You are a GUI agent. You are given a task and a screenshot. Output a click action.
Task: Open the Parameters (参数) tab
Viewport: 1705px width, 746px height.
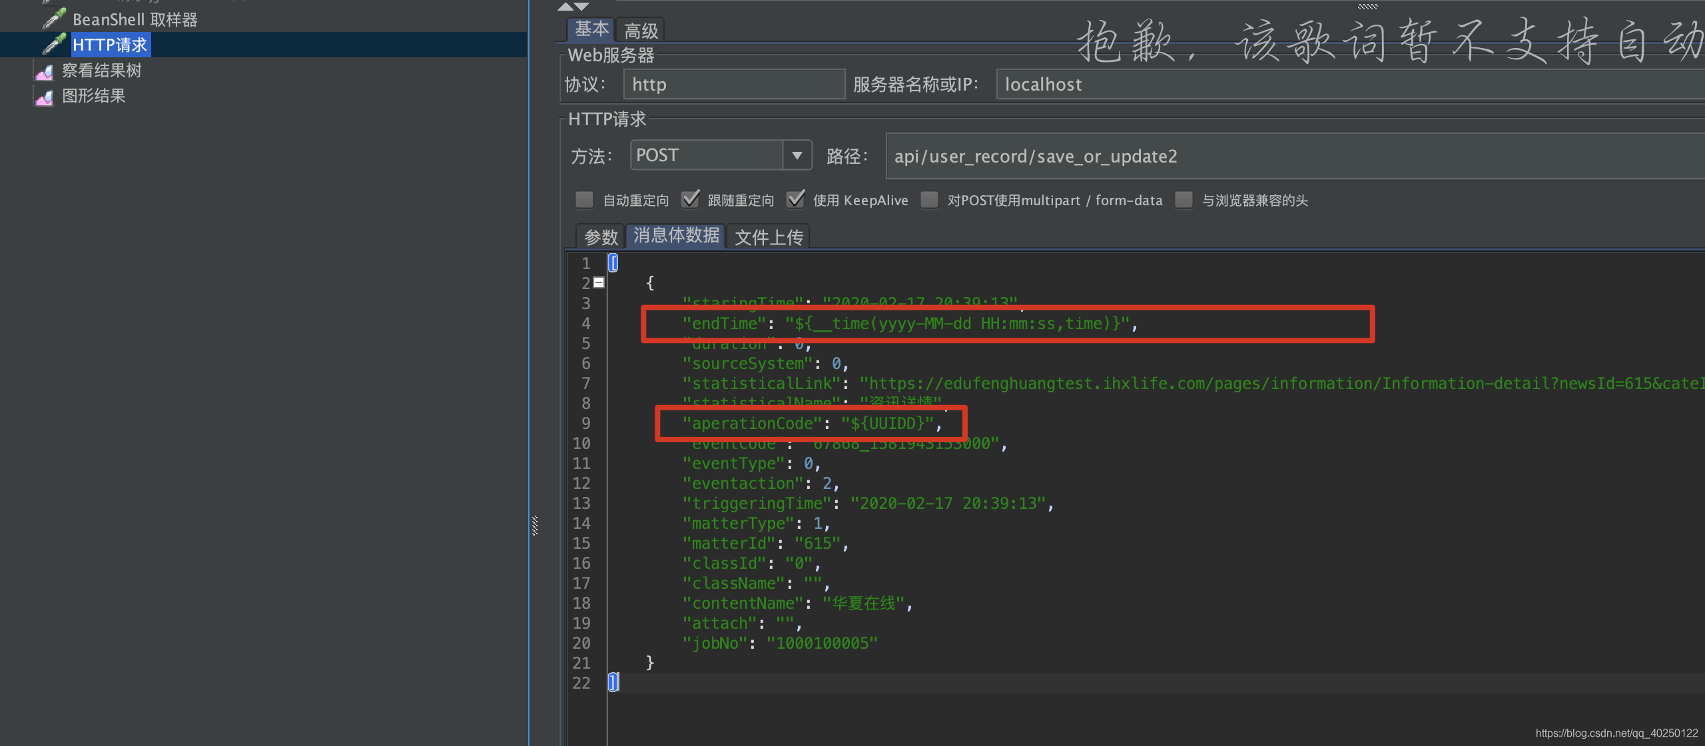pos(601,237)
